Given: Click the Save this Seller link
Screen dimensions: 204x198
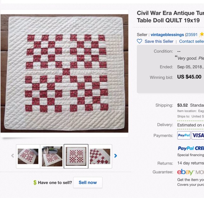Looking at the screenshot, I should pos(159,41).
